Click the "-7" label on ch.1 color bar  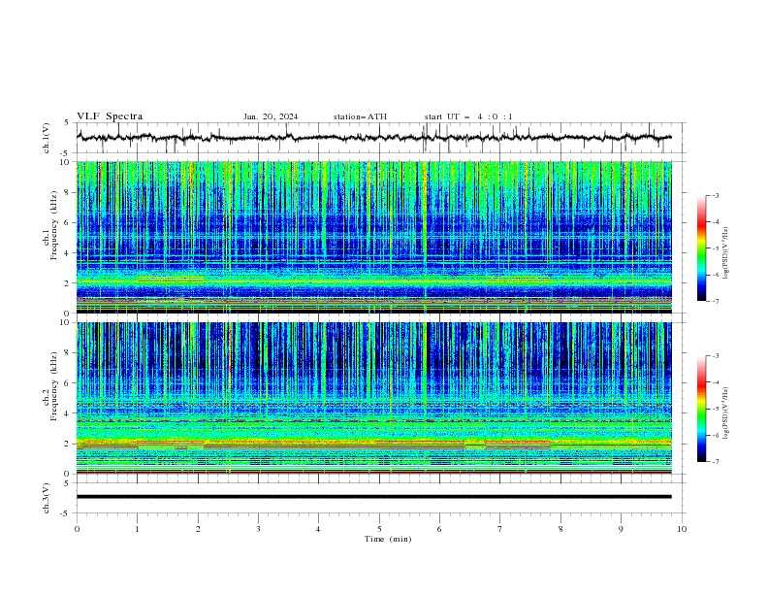[715, 301]
